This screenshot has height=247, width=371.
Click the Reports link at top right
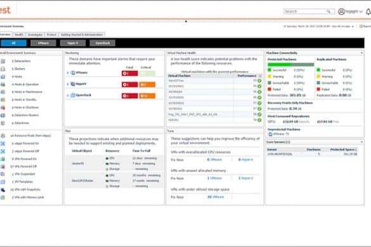click(x=365, y=26)
